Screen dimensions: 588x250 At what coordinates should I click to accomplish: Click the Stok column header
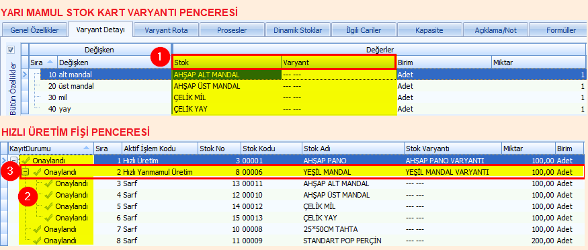tap(227, 62)
